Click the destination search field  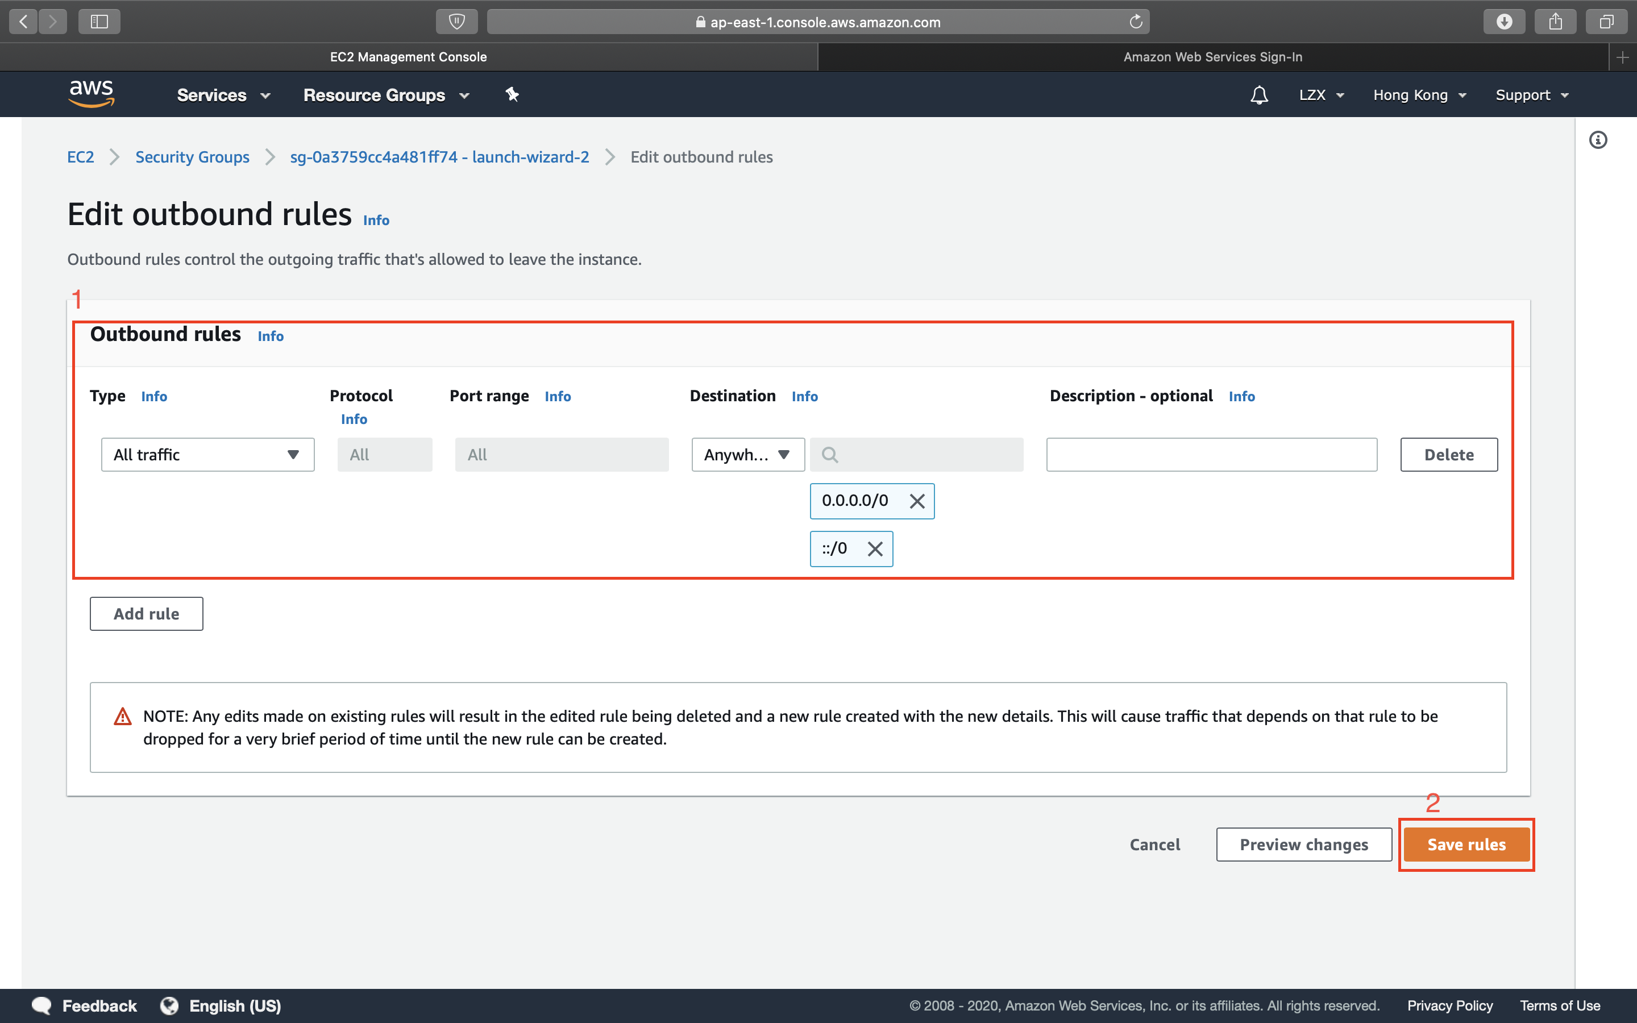(926, 455)
